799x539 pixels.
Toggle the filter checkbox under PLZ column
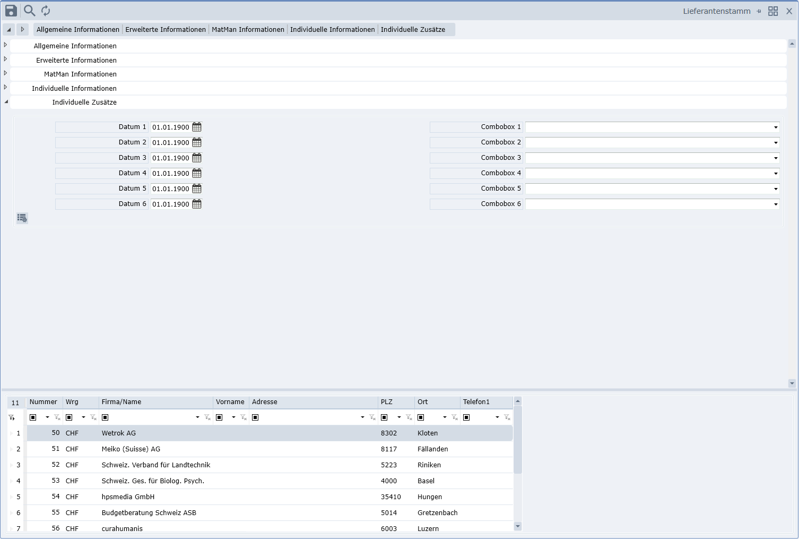point(384,417)
